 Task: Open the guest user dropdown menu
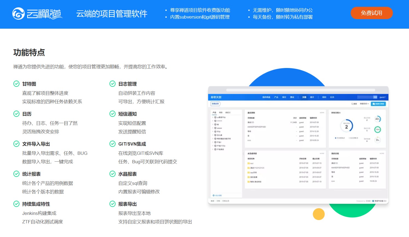[382, 97]
